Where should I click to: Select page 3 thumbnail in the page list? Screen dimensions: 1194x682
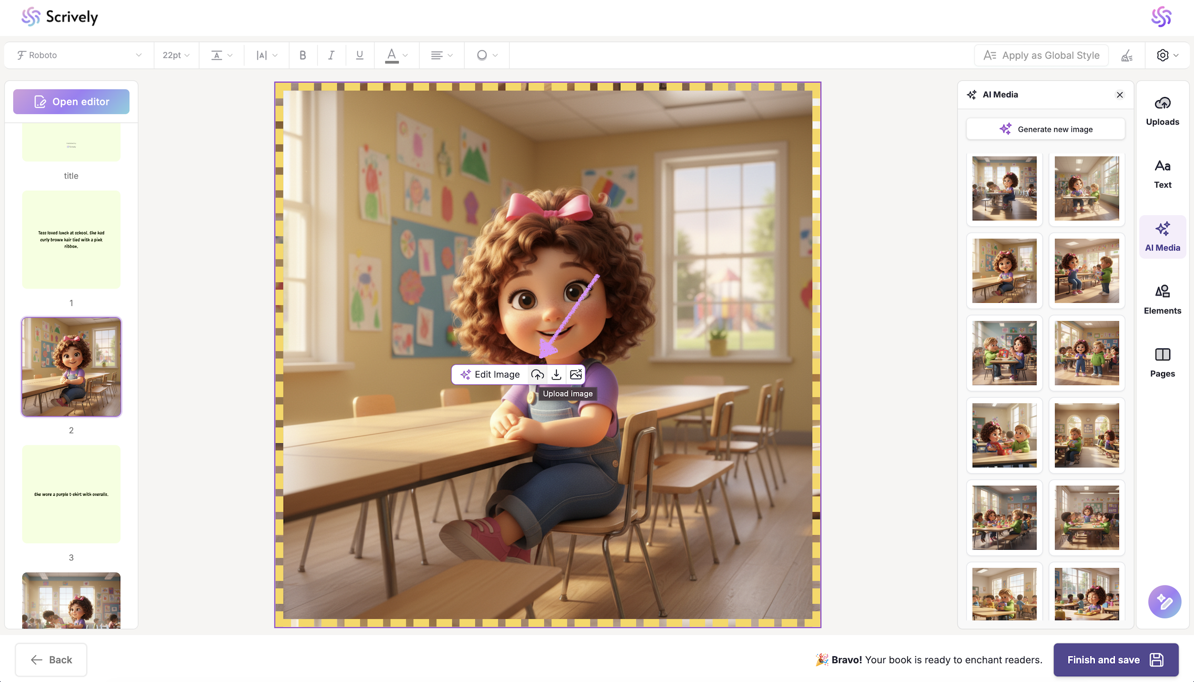click(71, 494)
